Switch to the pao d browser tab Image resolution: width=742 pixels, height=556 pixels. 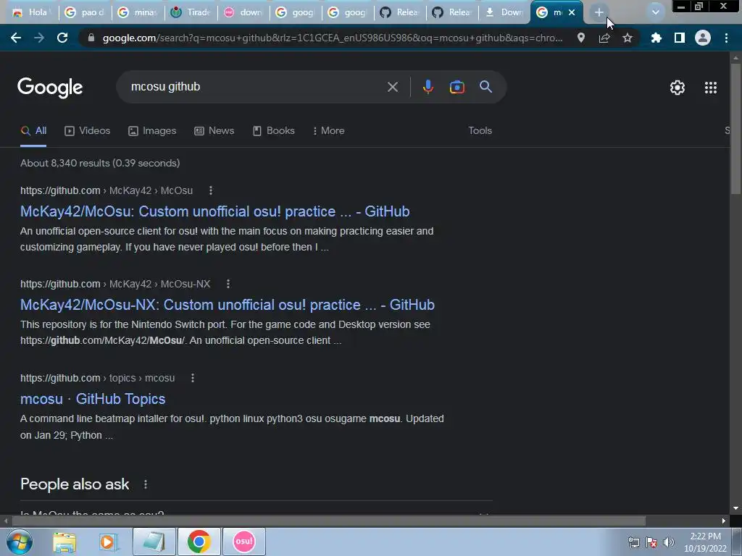tap(86, 12)
